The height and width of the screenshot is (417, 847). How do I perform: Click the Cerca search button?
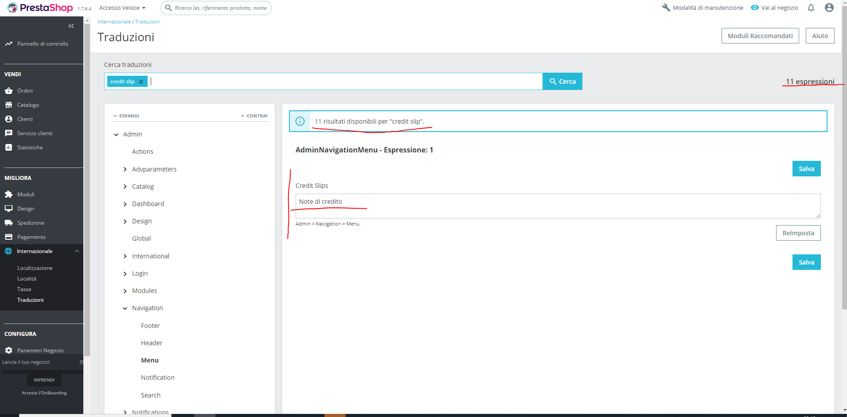tap(562, 82)
